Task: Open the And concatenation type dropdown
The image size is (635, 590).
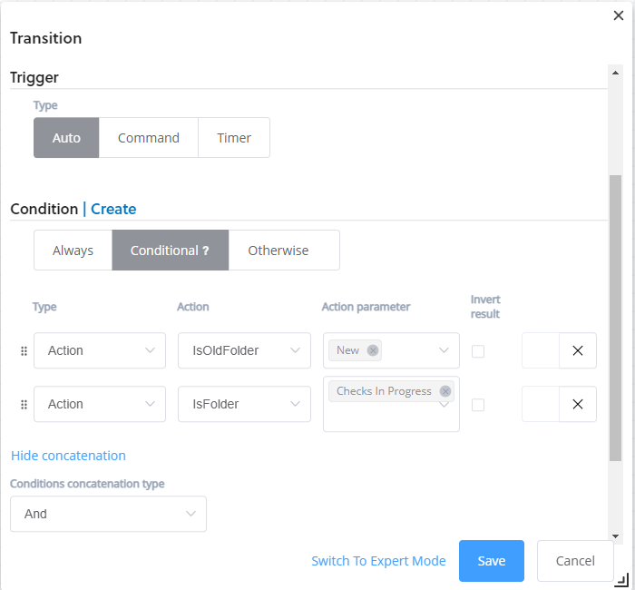Action: (x=108, y=514)
